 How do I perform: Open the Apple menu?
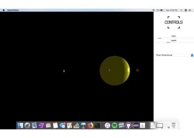pos(4,10)
